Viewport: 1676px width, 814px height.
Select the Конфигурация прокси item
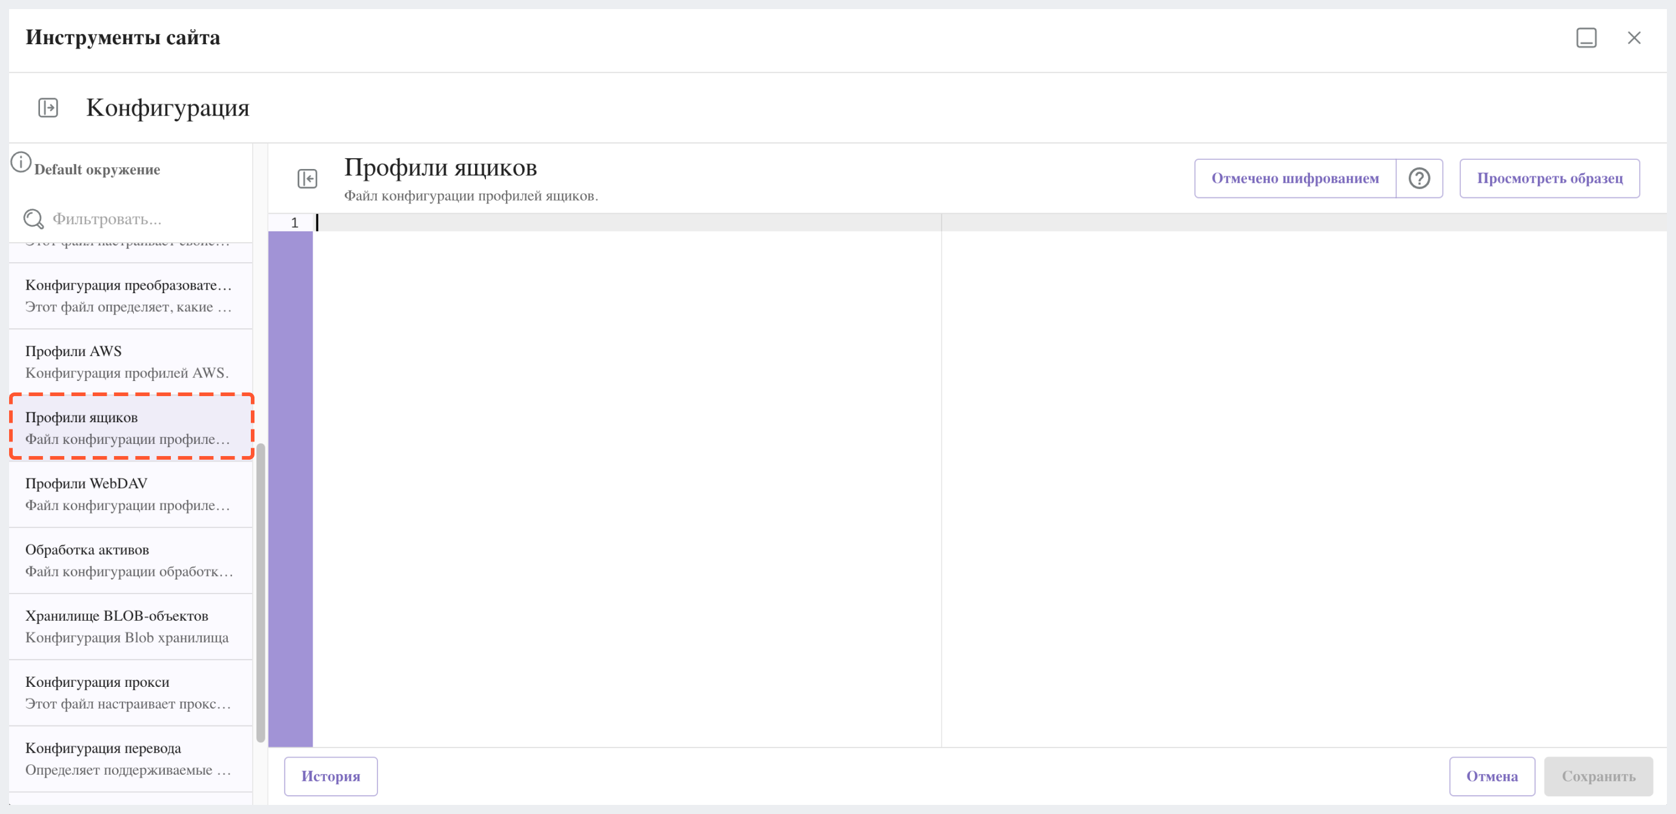(x=131, y=693)
